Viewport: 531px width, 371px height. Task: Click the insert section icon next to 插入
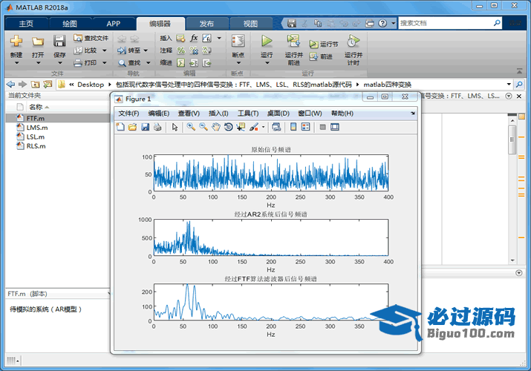coord(181,39)
